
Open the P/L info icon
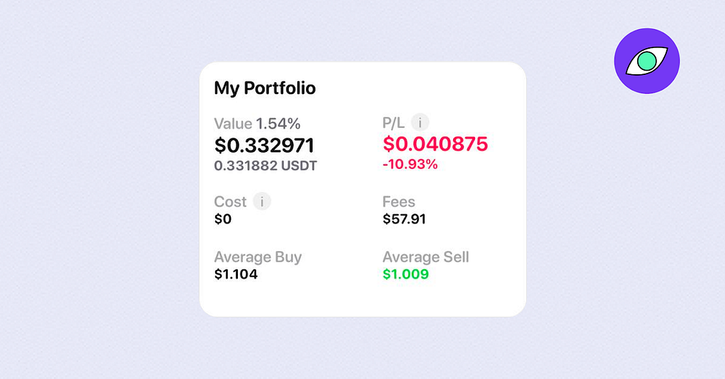click(420, 123)
